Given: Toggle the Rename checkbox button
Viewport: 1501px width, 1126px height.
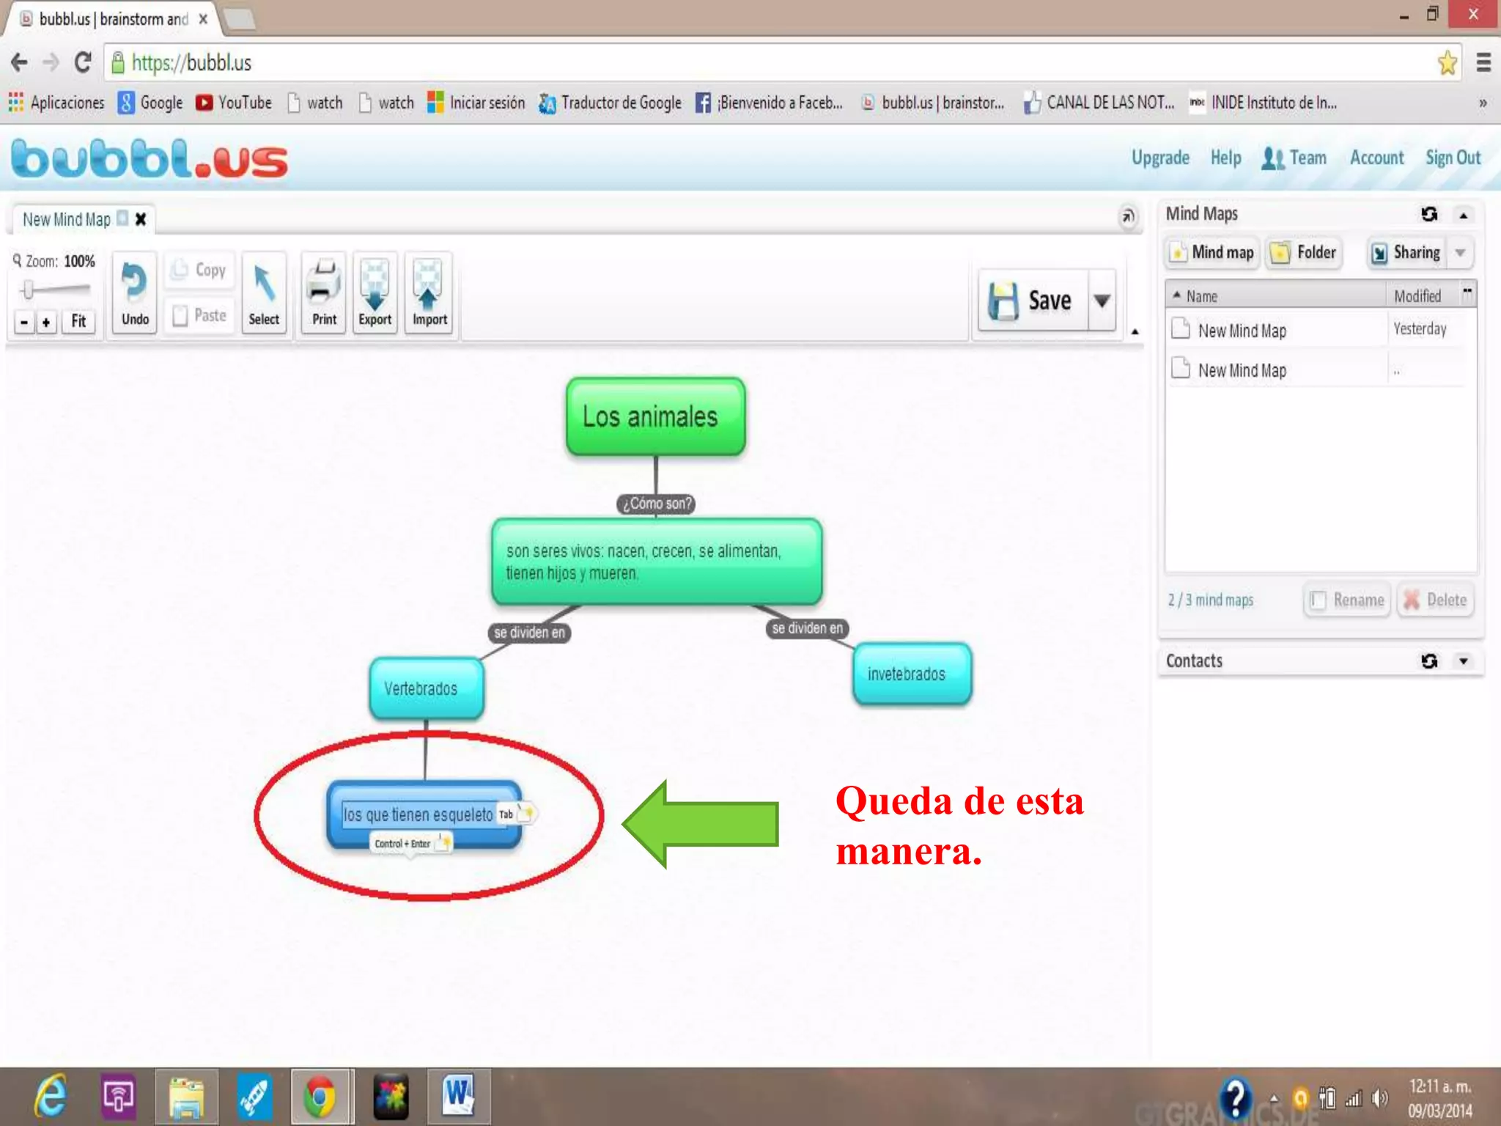Looking at the screenshot, I should (1347, 600).
